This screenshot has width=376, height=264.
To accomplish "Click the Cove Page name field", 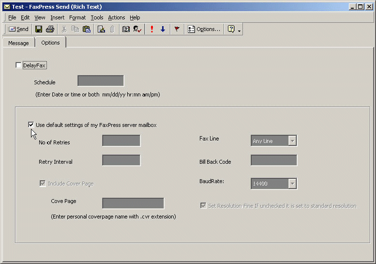I will pyautogui.click(x=133, y=203).
